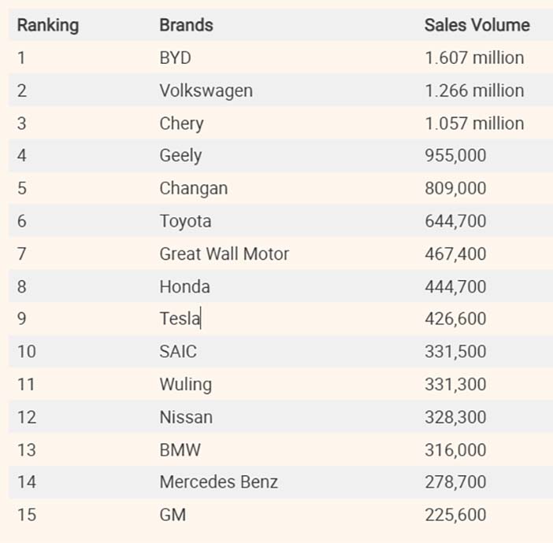Viewport: 553px width, 543px height.
Task: Select the BMW brand cell
Action: point(180,449)
